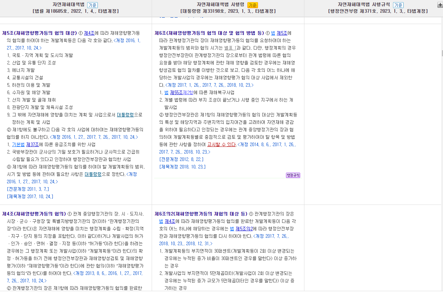Screen dimensions: 443x294
Task: Click the plus icon at top-right corner
Action: click(x=440, y=5)
